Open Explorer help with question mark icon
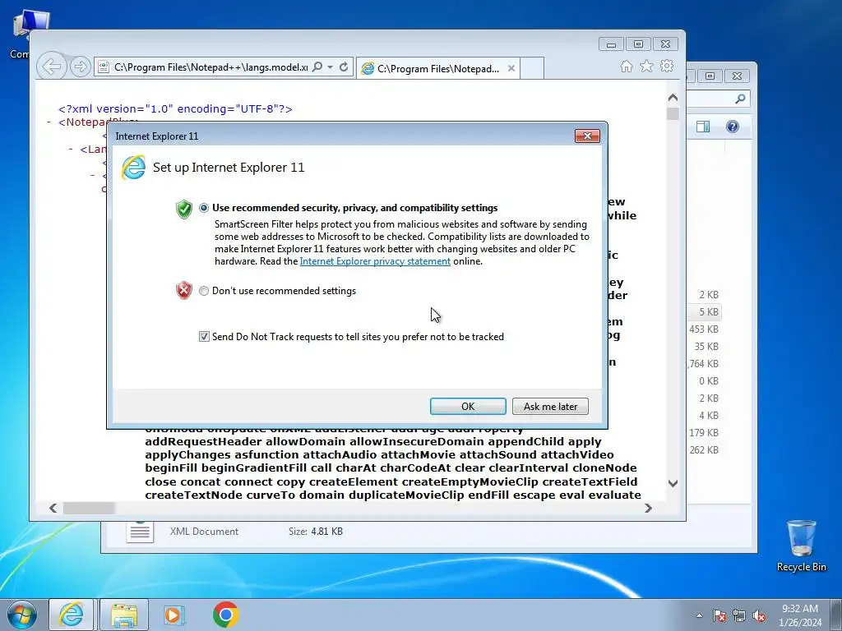842x631 pixels. 733,127
